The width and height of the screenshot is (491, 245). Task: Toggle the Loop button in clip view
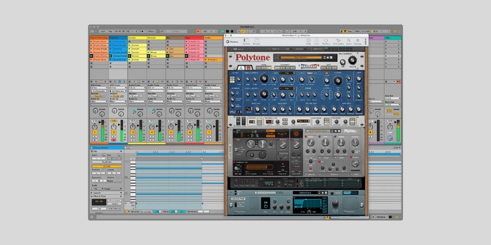107,166
